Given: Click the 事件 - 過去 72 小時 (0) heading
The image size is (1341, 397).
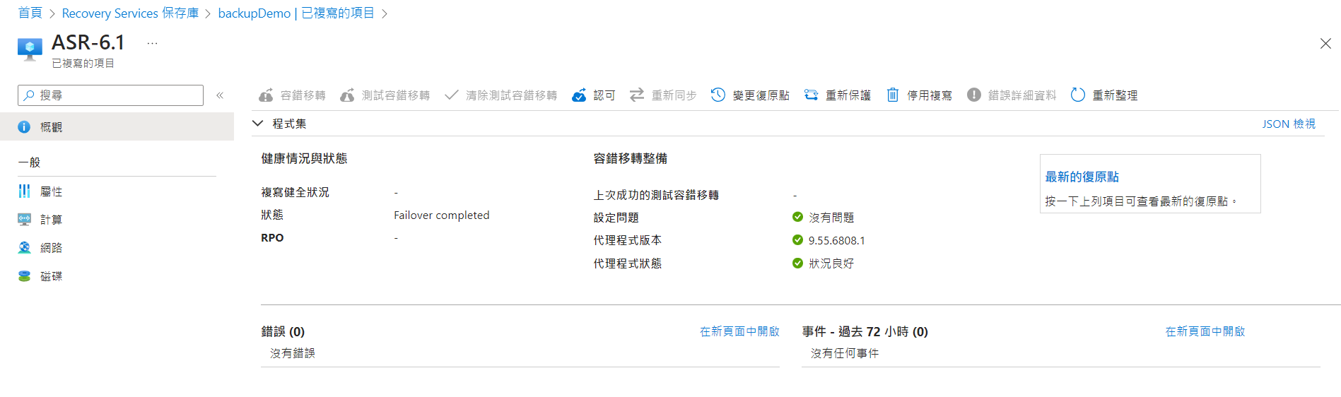Looking at the screenshot, I should (x=865, y=331).
